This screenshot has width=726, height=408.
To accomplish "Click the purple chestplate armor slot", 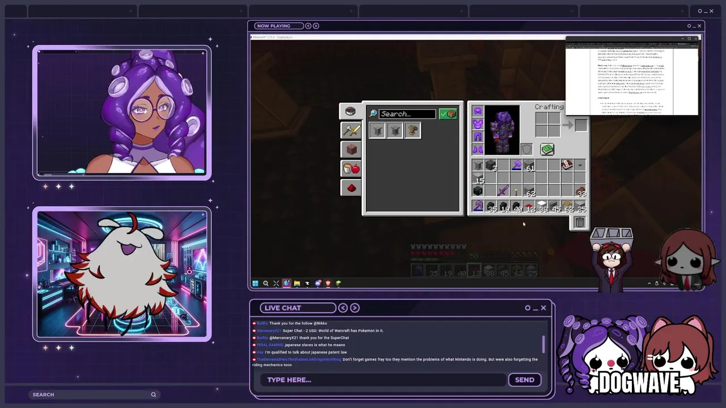I will point(478,124).
